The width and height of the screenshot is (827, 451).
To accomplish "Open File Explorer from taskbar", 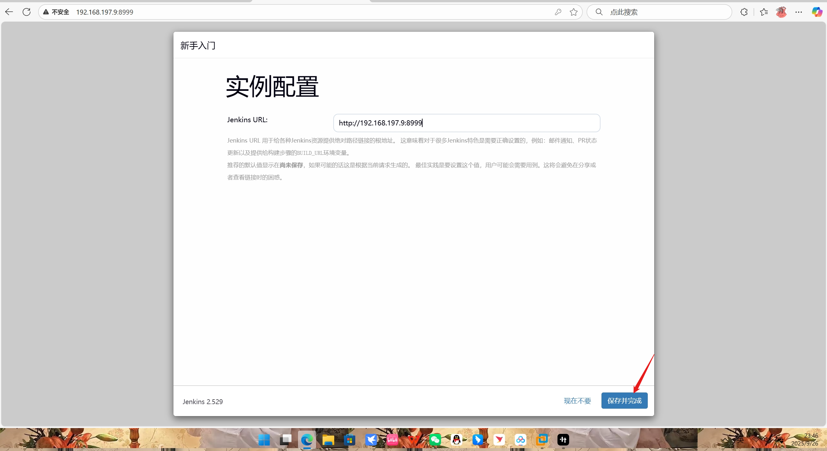I will pyautogui.click(x=328, y=440).
